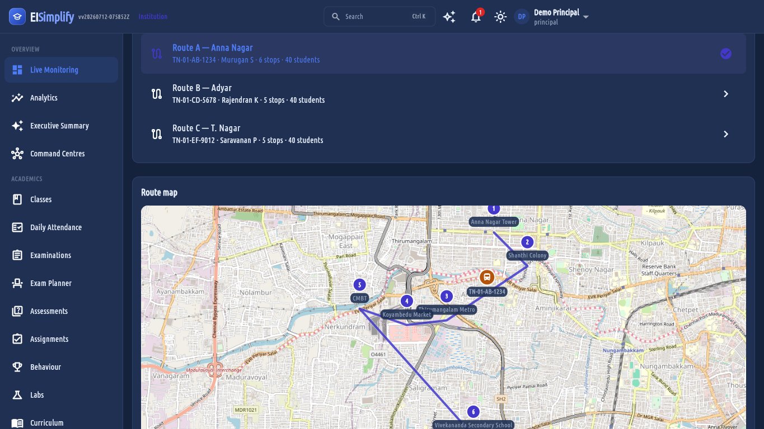
Task: Expand Route C — T. Nagar chevron
Action: coord(726,134)
